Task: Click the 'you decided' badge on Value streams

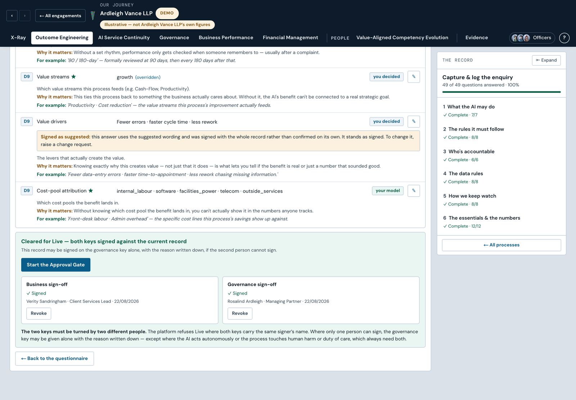Action: point(387,77)
